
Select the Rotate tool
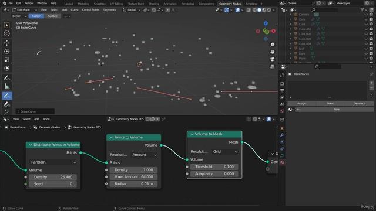(6, 52)
